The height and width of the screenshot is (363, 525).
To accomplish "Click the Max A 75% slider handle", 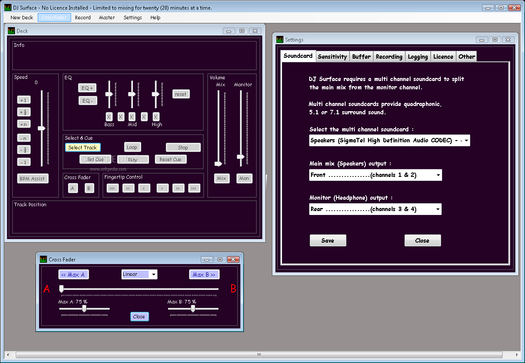I will 84,309.
